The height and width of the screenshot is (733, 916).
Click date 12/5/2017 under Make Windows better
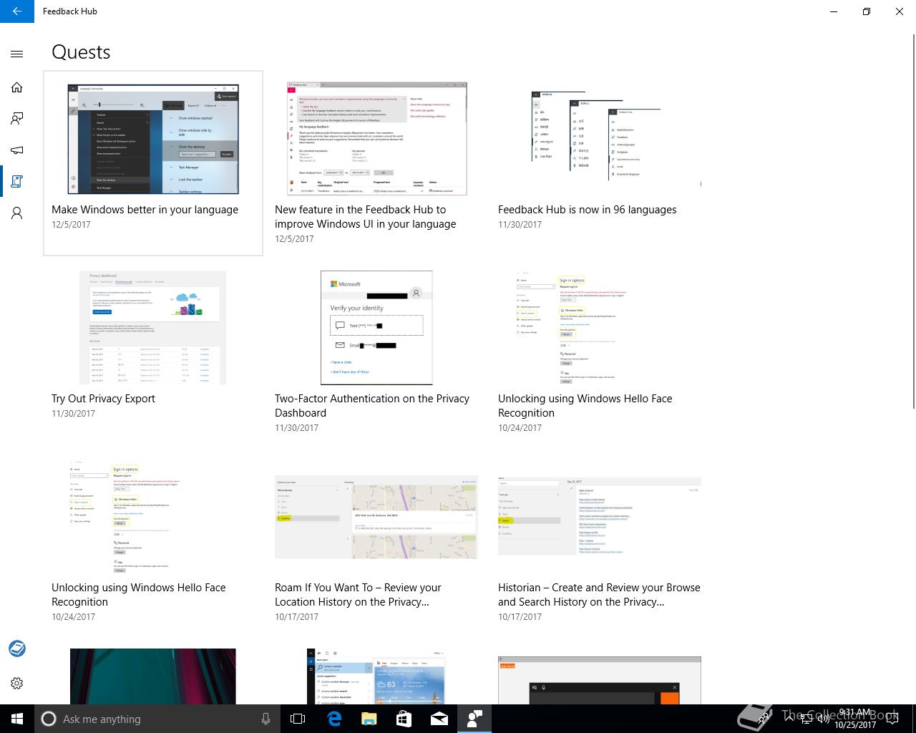(71, 225)
